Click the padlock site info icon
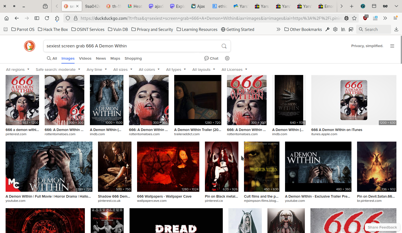Image resolution: width=402 pixels, height=233 pixels. (75, 18)
